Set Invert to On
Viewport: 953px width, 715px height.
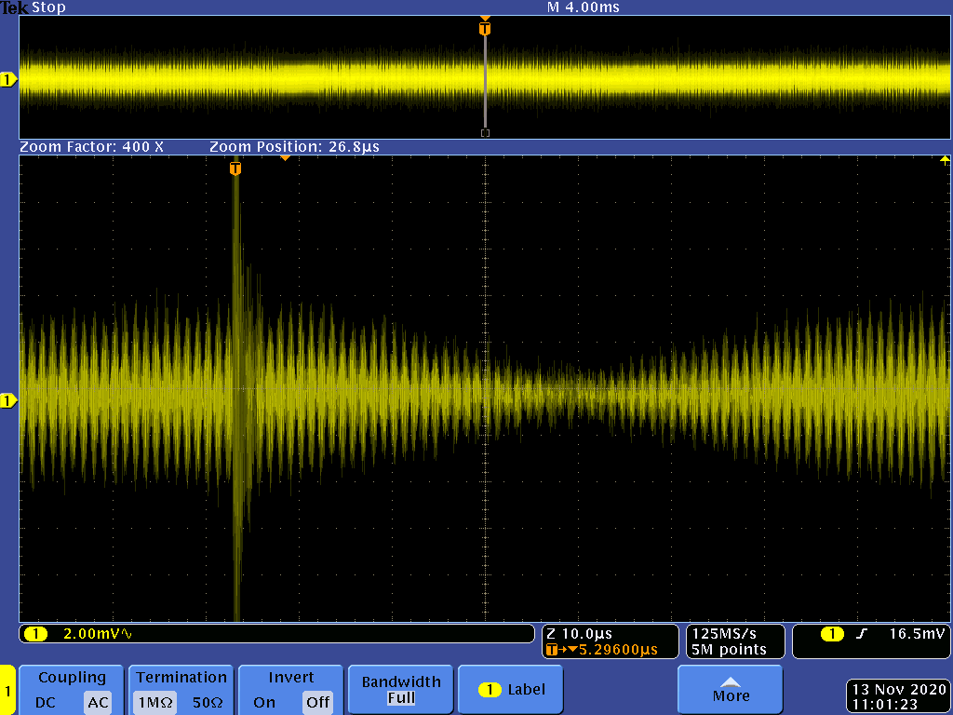(264, 703)
